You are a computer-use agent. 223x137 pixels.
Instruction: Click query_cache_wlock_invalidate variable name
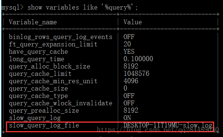pyautogui.click(x=61, y=103)
